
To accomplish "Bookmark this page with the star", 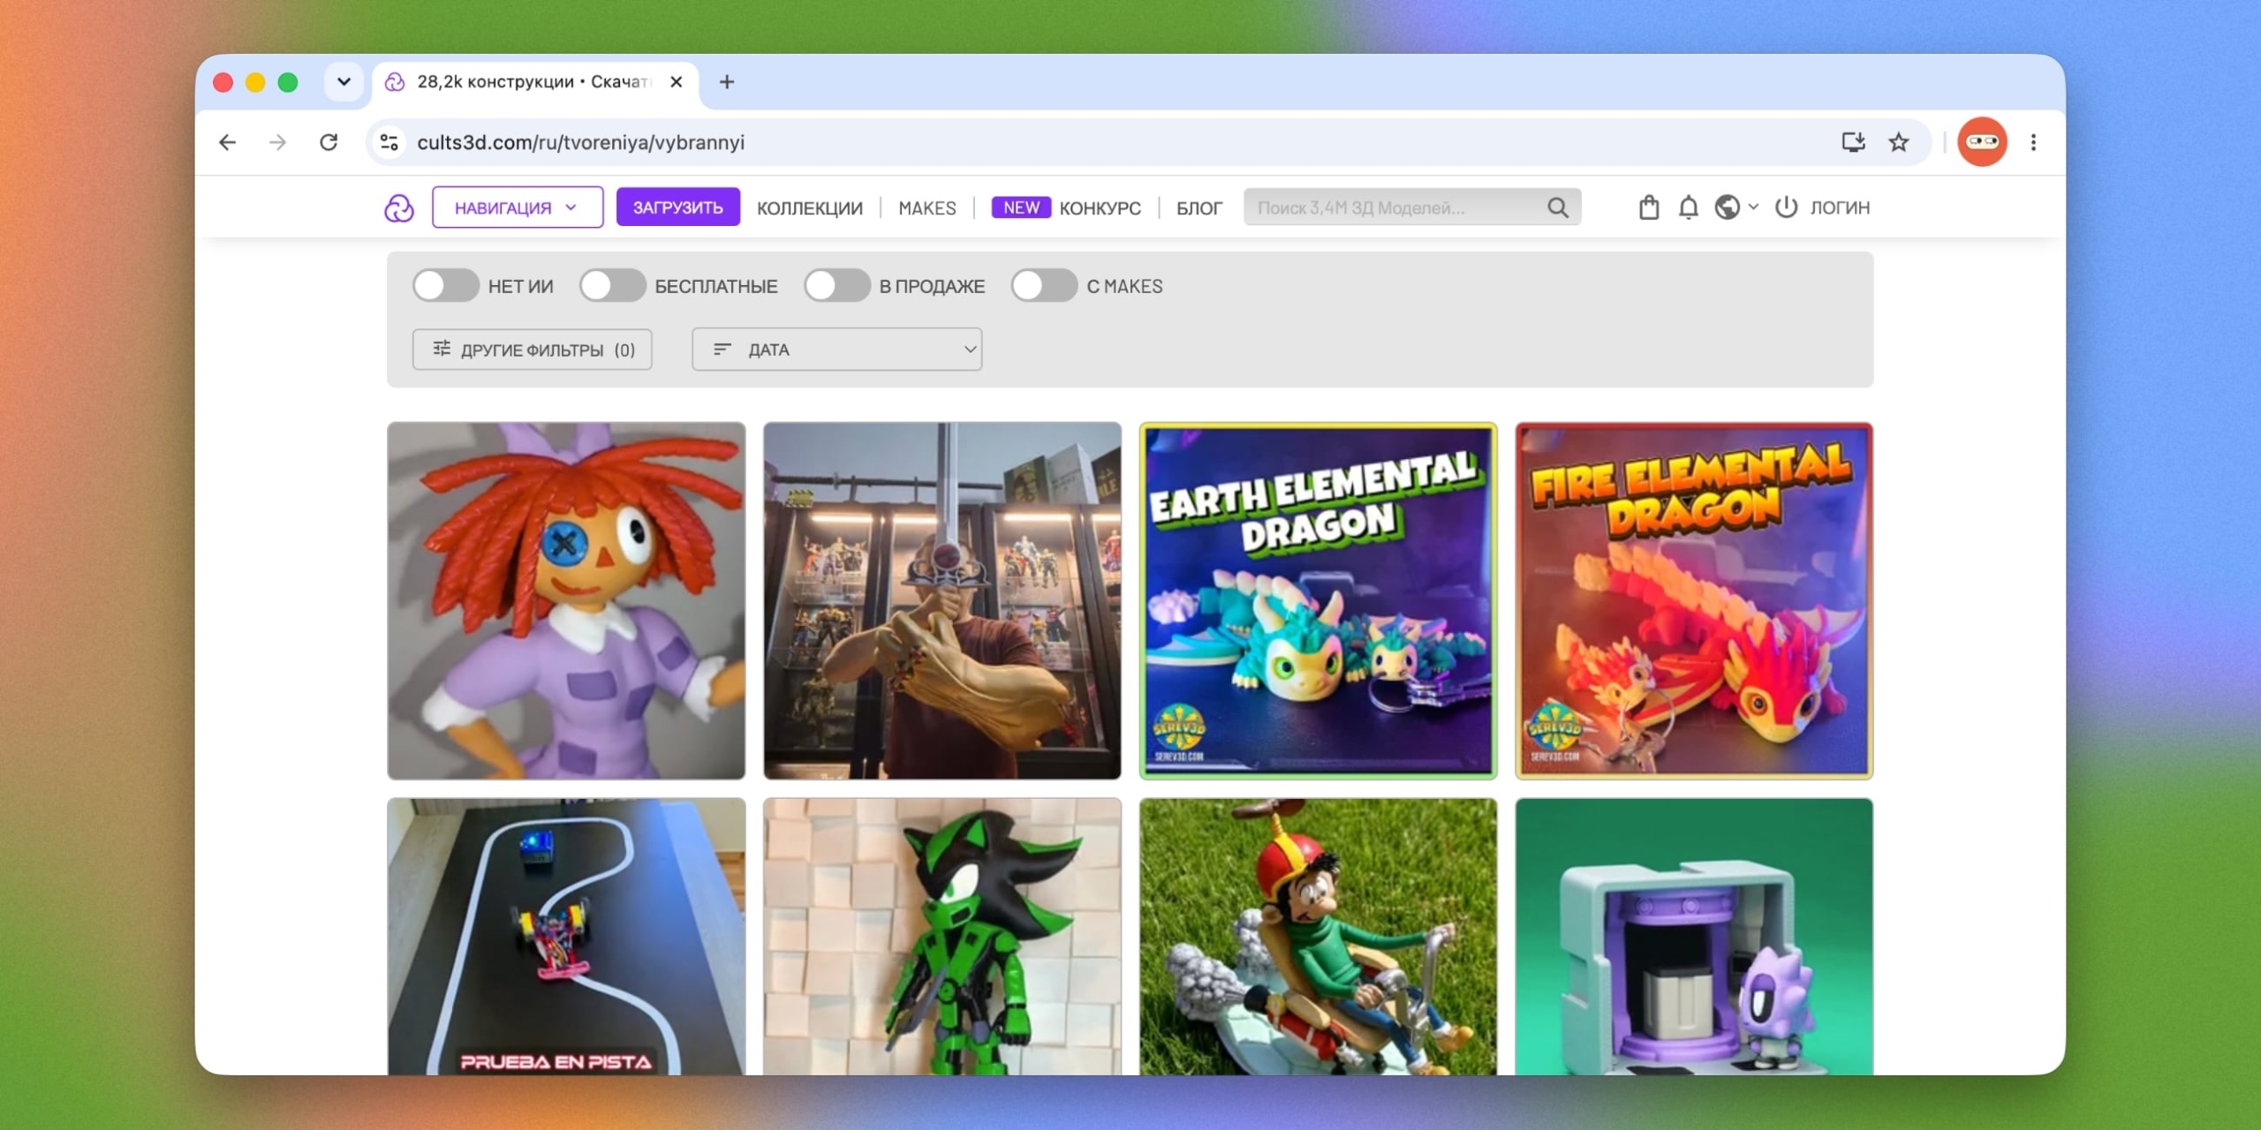I will [x=1899, y=142].
